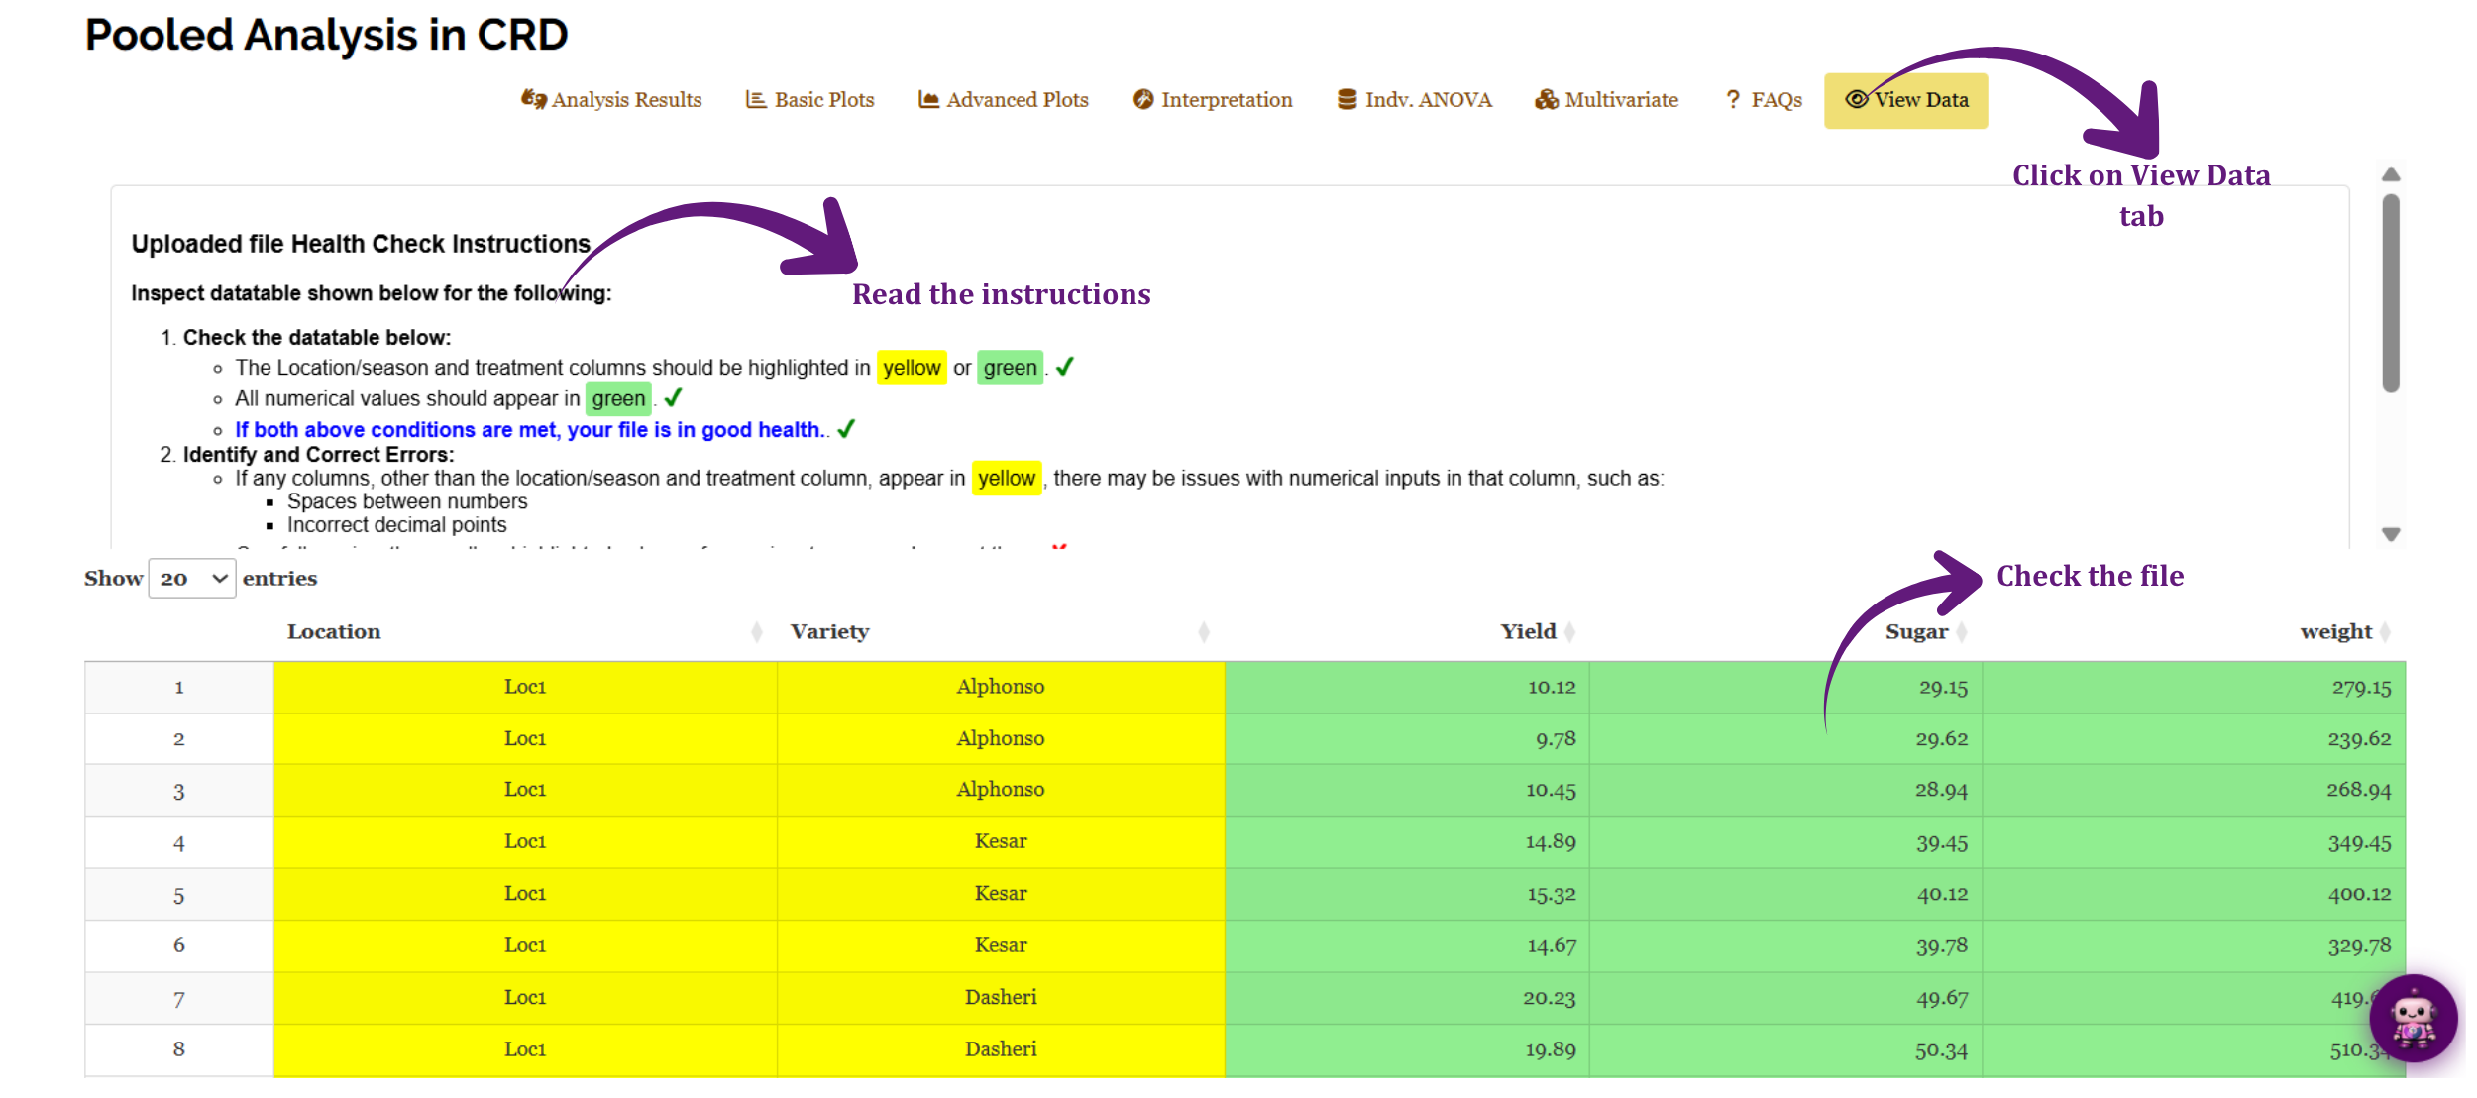Open the FAQs tab

pos(1763,100)
